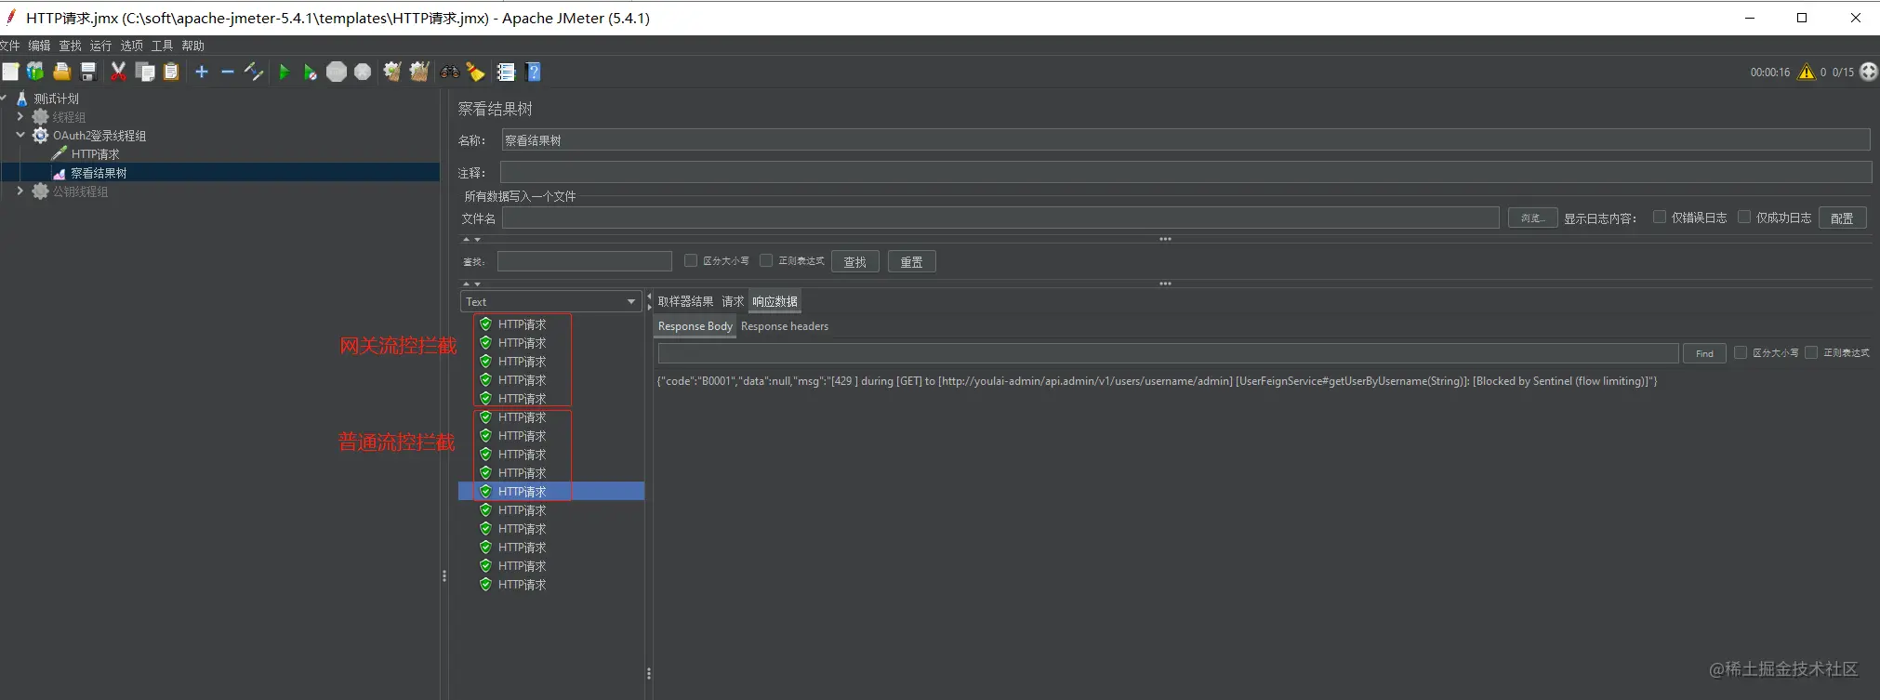Click the 查找 search button
This screenshot has height=700, width=1880.
854,262
